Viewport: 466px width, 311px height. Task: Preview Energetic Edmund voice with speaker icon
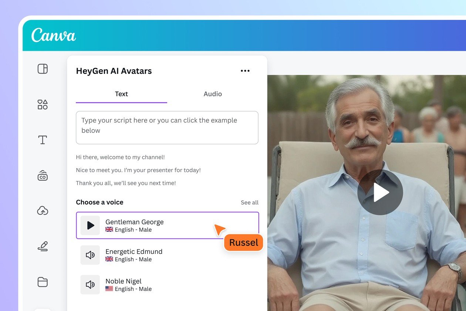coord(90,255)
